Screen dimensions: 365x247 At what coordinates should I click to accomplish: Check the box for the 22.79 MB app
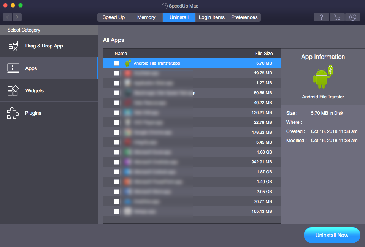pyautogui.click(x=116, y=123)
